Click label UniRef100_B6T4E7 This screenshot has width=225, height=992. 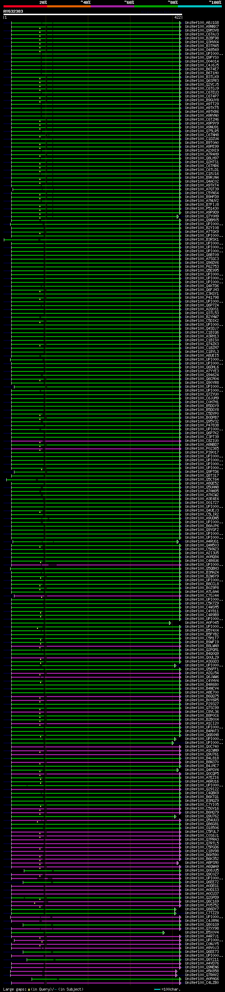point(202,69)
